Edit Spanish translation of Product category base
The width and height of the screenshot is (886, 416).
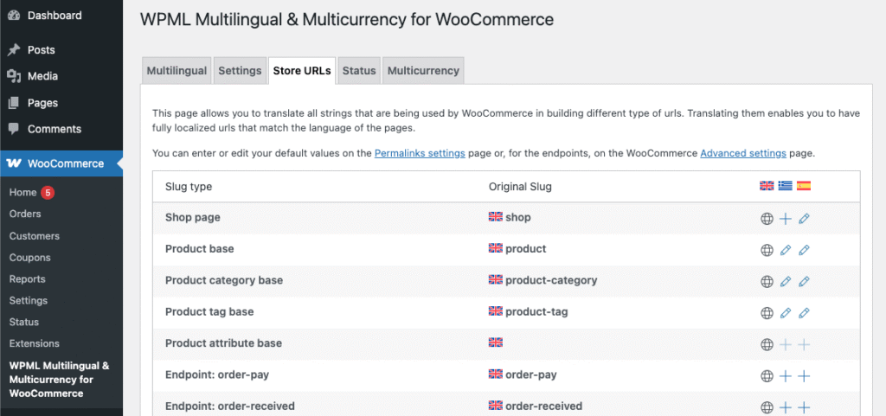pyautogui.click(x=804, y=281)
